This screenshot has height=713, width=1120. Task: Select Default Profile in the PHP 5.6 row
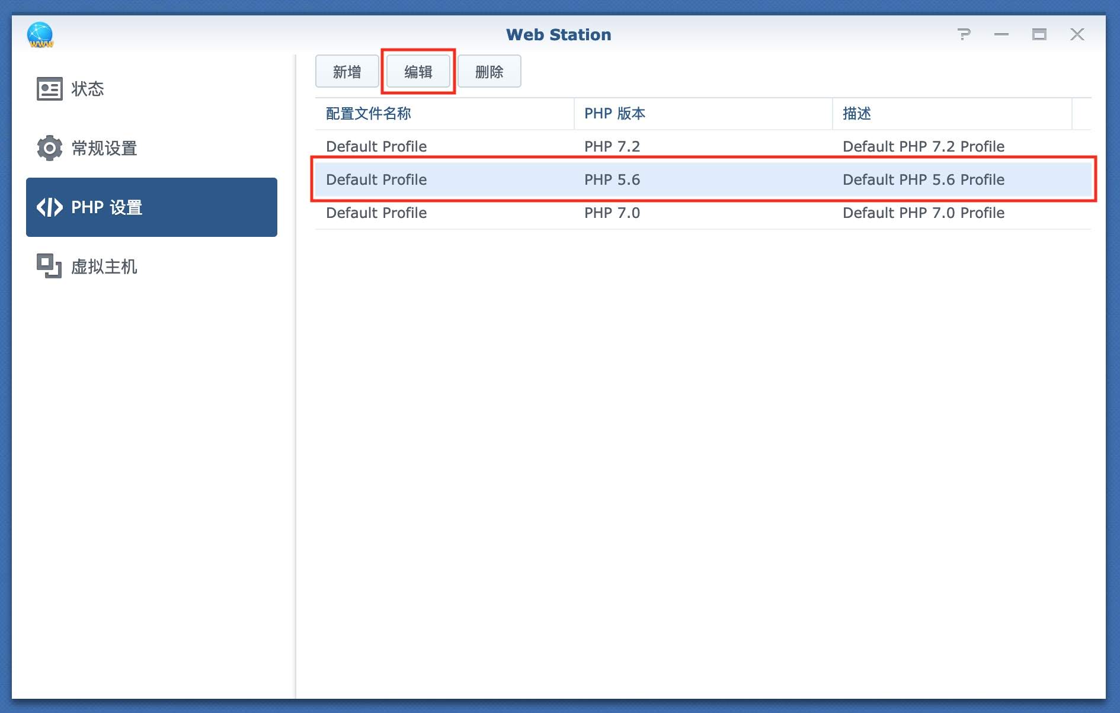[x=376, y=179]
